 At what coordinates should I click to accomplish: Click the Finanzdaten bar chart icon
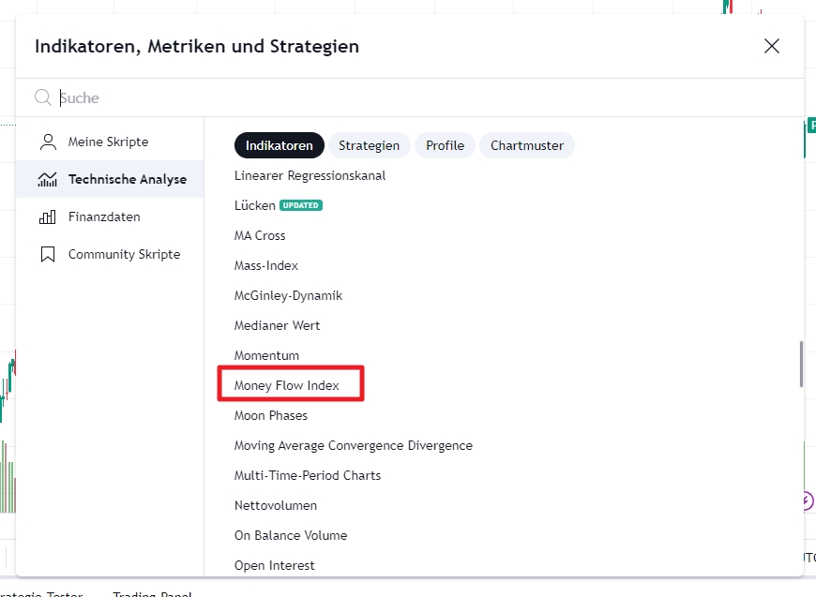coord(47,216)
